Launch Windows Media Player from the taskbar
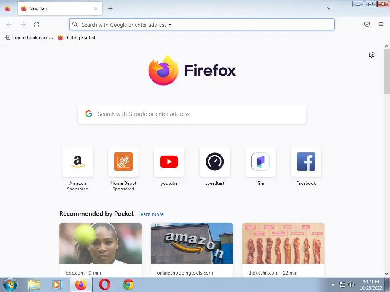 coord(57,284)
